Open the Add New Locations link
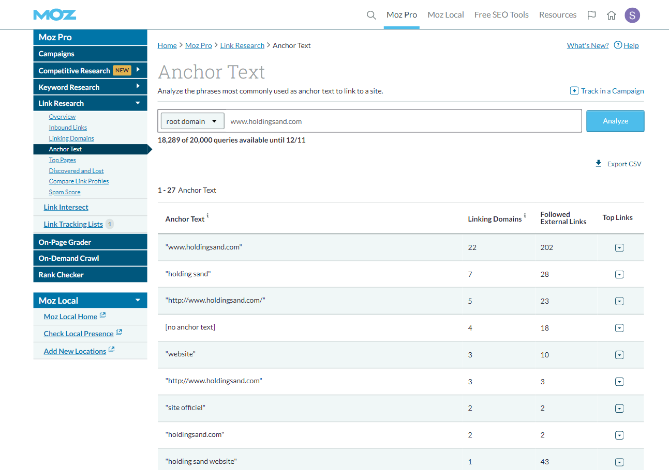 [x=75, y=351]
